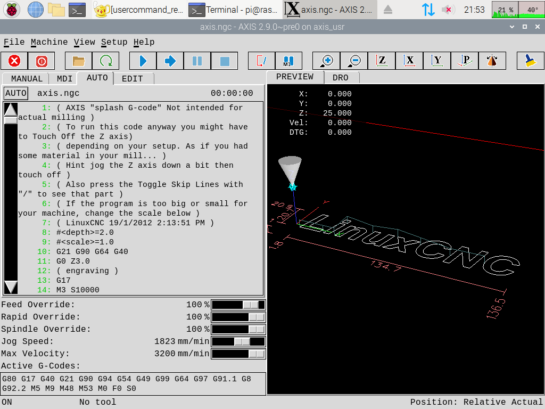This screenshot has height=409, width=545.
Task: Toggle the Emergency Stop button
Action: tap(14, 61)
